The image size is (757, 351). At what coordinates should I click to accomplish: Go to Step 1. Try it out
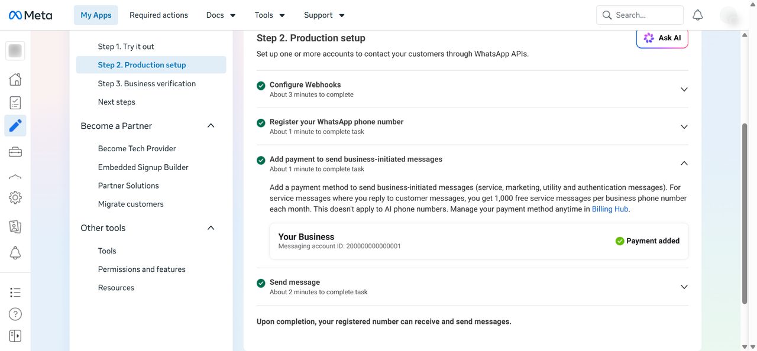[126, 47]
